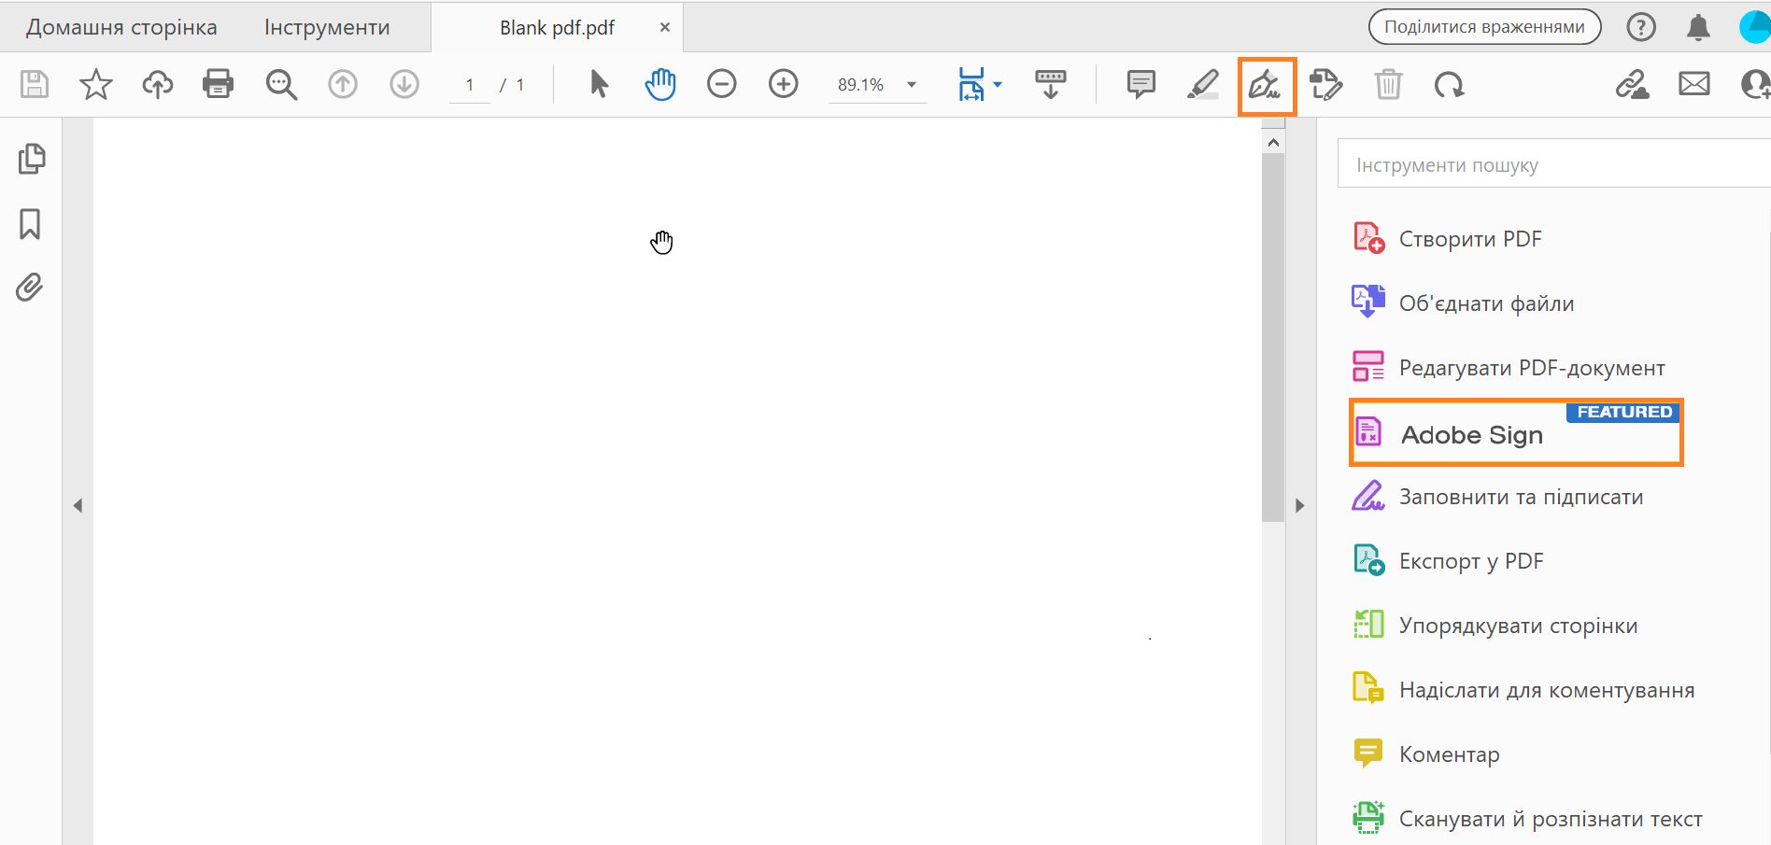Switch to the Інструменти tab
Image resolution: width=1771 pixels, height=845 pixels.
tap(327, 27)
